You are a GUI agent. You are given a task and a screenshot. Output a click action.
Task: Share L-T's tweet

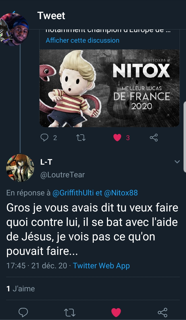click(162, 313)
